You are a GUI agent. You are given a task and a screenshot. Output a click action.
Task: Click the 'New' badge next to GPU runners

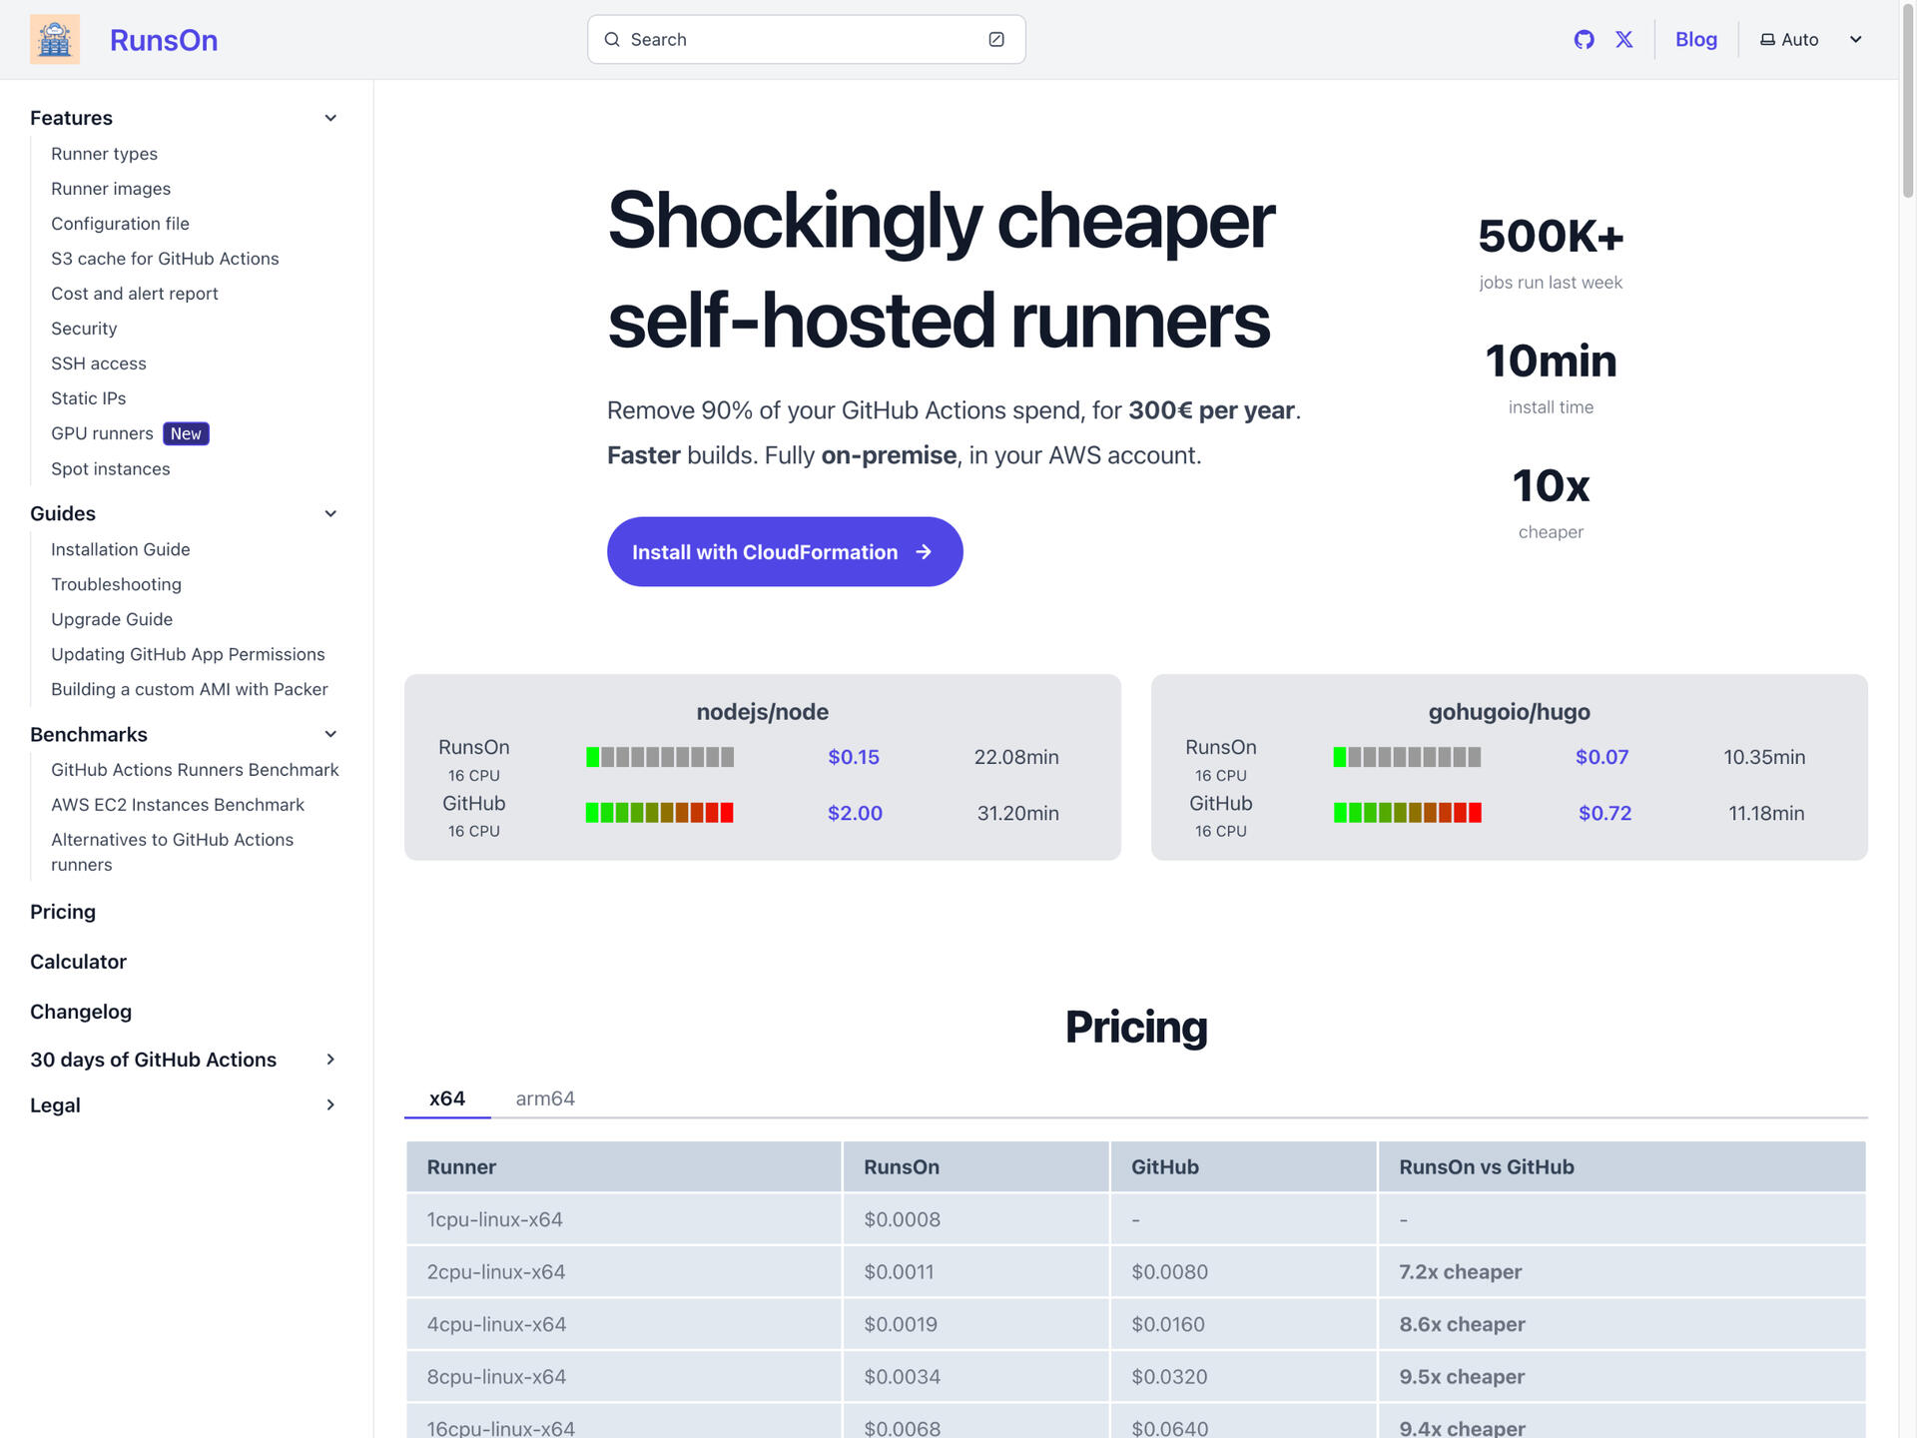pos(186,433)
